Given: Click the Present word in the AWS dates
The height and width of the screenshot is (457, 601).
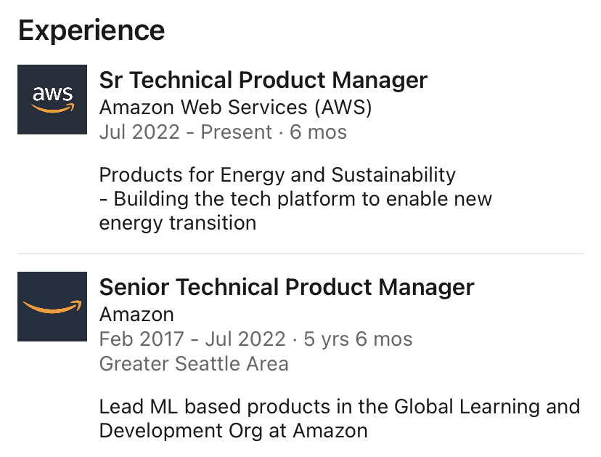Looking at the screenshot, I should click(237, 132).
